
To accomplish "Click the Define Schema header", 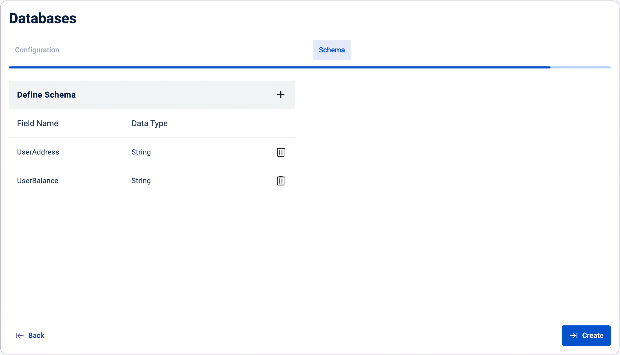I will (46, 95).
